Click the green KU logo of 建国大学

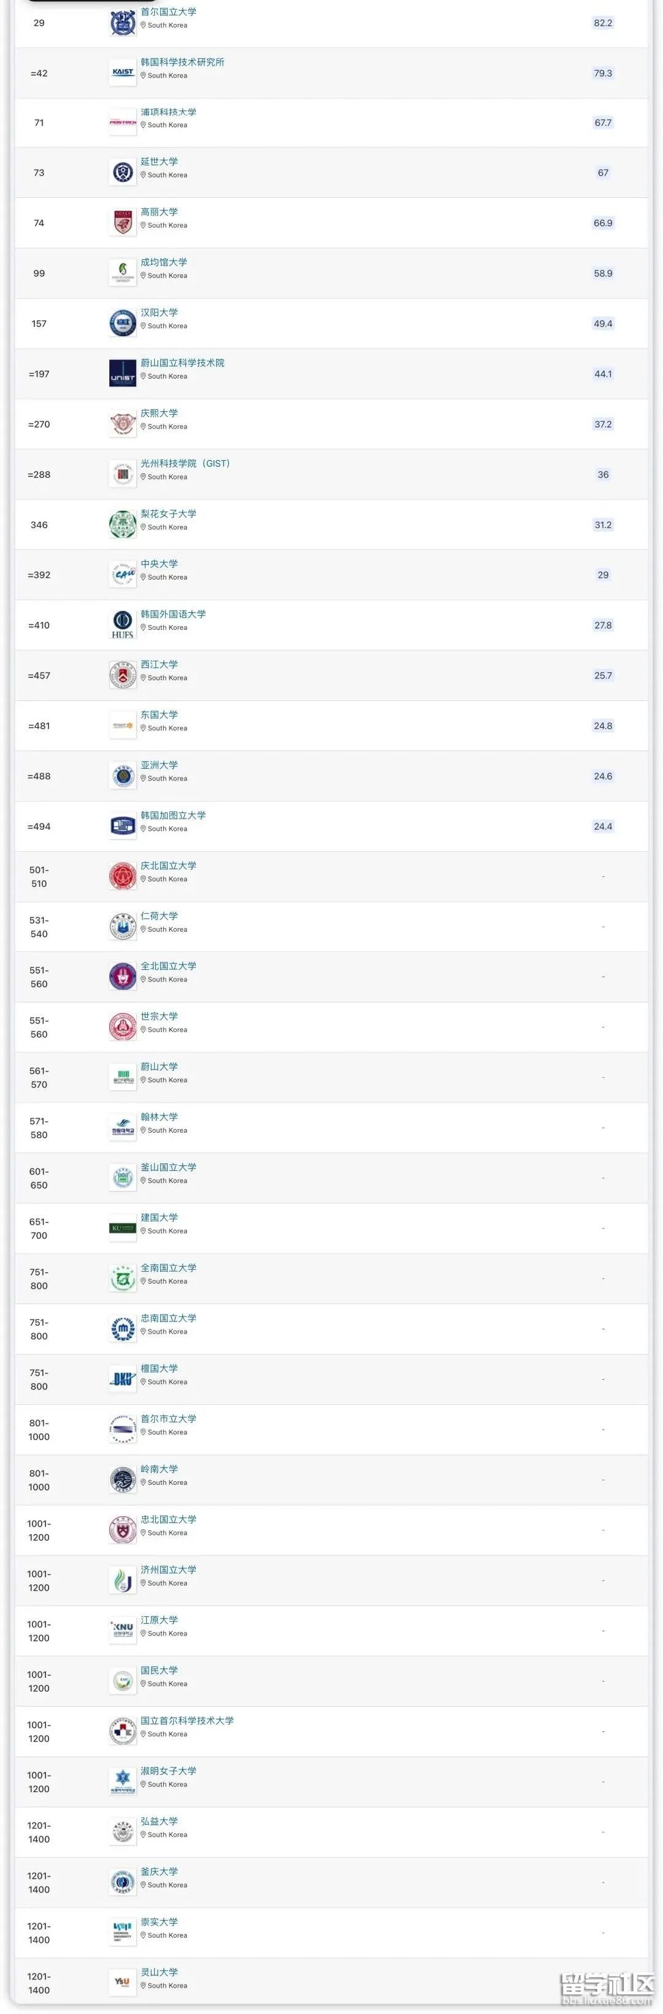[x=123, y=1229]
